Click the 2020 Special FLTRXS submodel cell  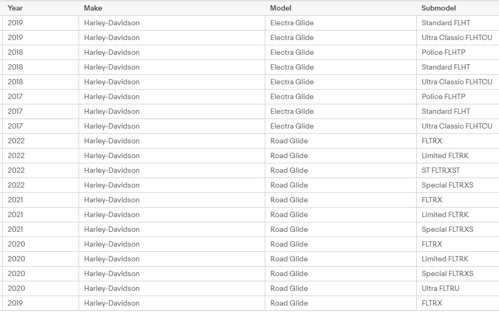pyautogui.click(x=458, y=273)
